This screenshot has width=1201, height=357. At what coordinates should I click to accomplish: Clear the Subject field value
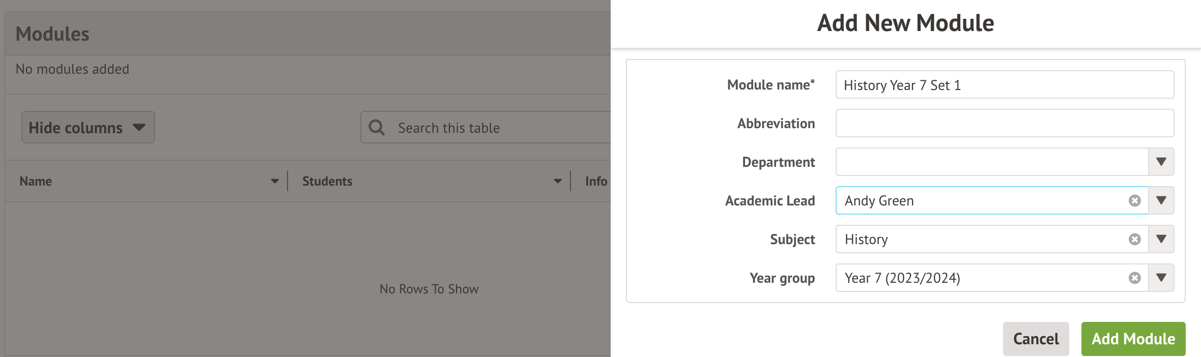coord(1134,240)
